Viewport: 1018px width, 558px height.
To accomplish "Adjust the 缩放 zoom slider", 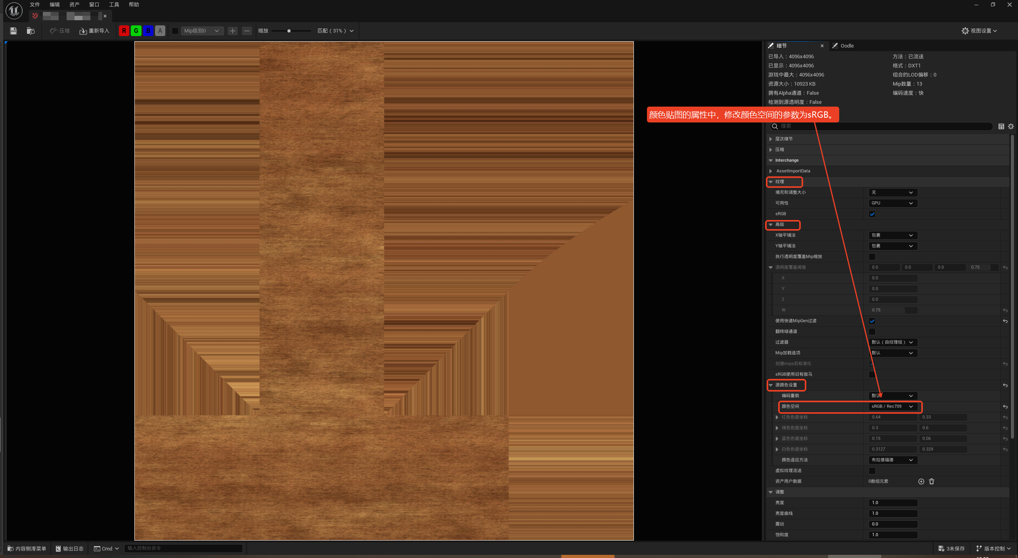I will point(291,31).
